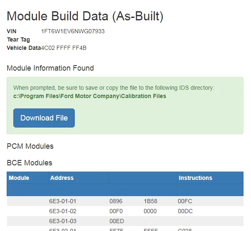Image resolution: width=251 pixels, height=231 pixels.
Task: Click value 0896 in first row
Action: [x=116, y=201]
